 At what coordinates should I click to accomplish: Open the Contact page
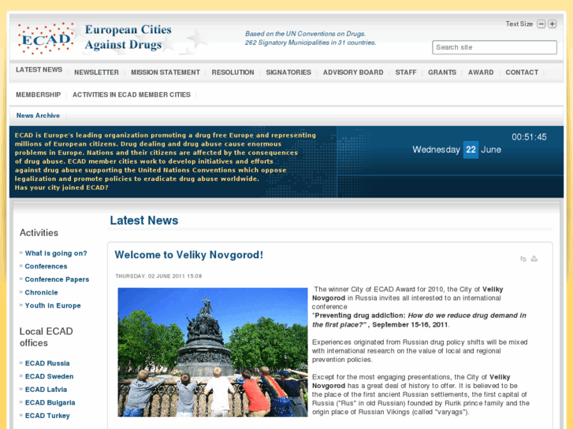click(522, 72)
